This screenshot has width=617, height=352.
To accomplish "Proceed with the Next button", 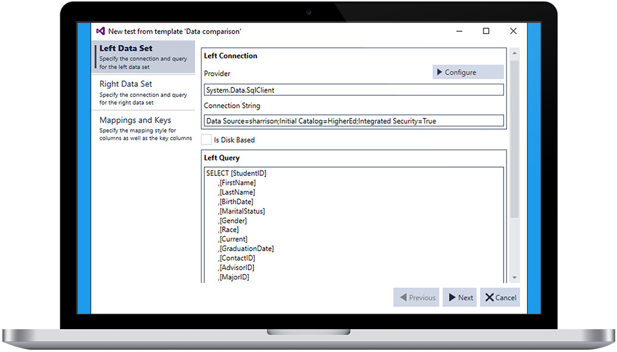I will pyautogui.click(x=460, y=297).
